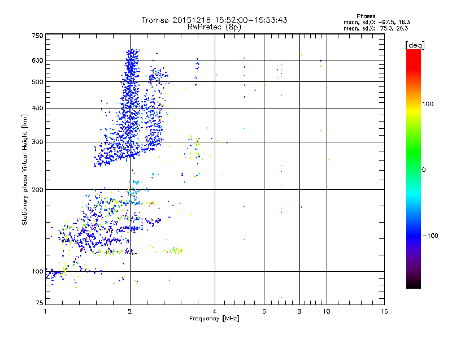452x339 pixels.
Task: Click y-axis tick label '300'
Action: pos(38,142)
